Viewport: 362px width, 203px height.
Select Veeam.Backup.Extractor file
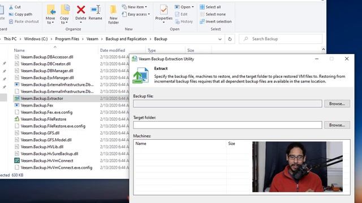(x=42, y=98)
